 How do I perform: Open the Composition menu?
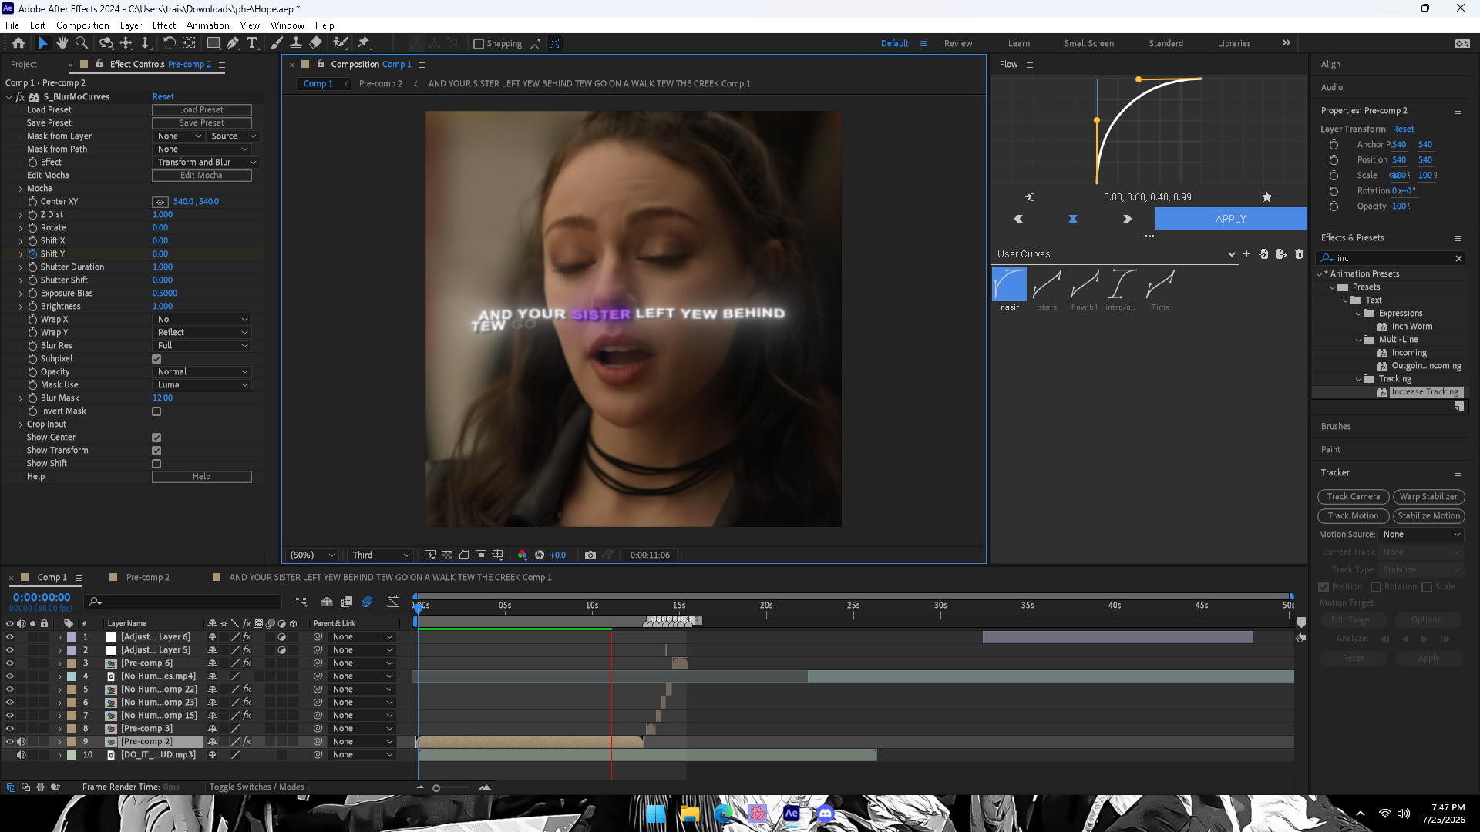click(82, 25)
